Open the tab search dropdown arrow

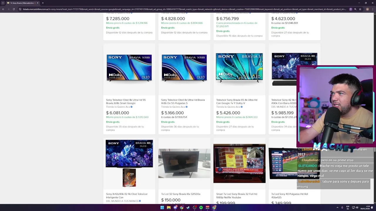click(3, 3)
